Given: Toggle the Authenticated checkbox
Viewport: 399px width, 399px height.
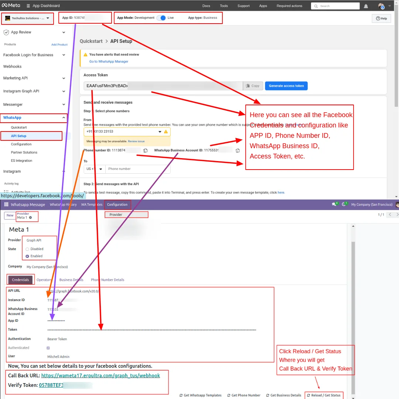Looking at the screenshot, I should click(48, 348).
